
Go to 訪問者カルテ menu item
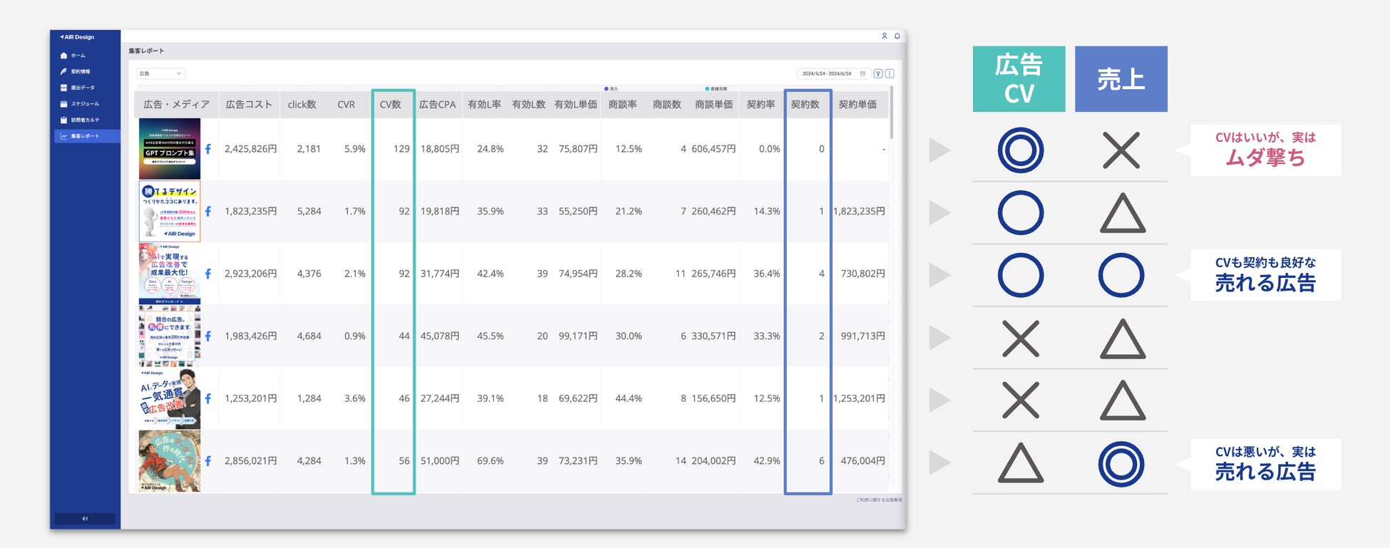85,120
